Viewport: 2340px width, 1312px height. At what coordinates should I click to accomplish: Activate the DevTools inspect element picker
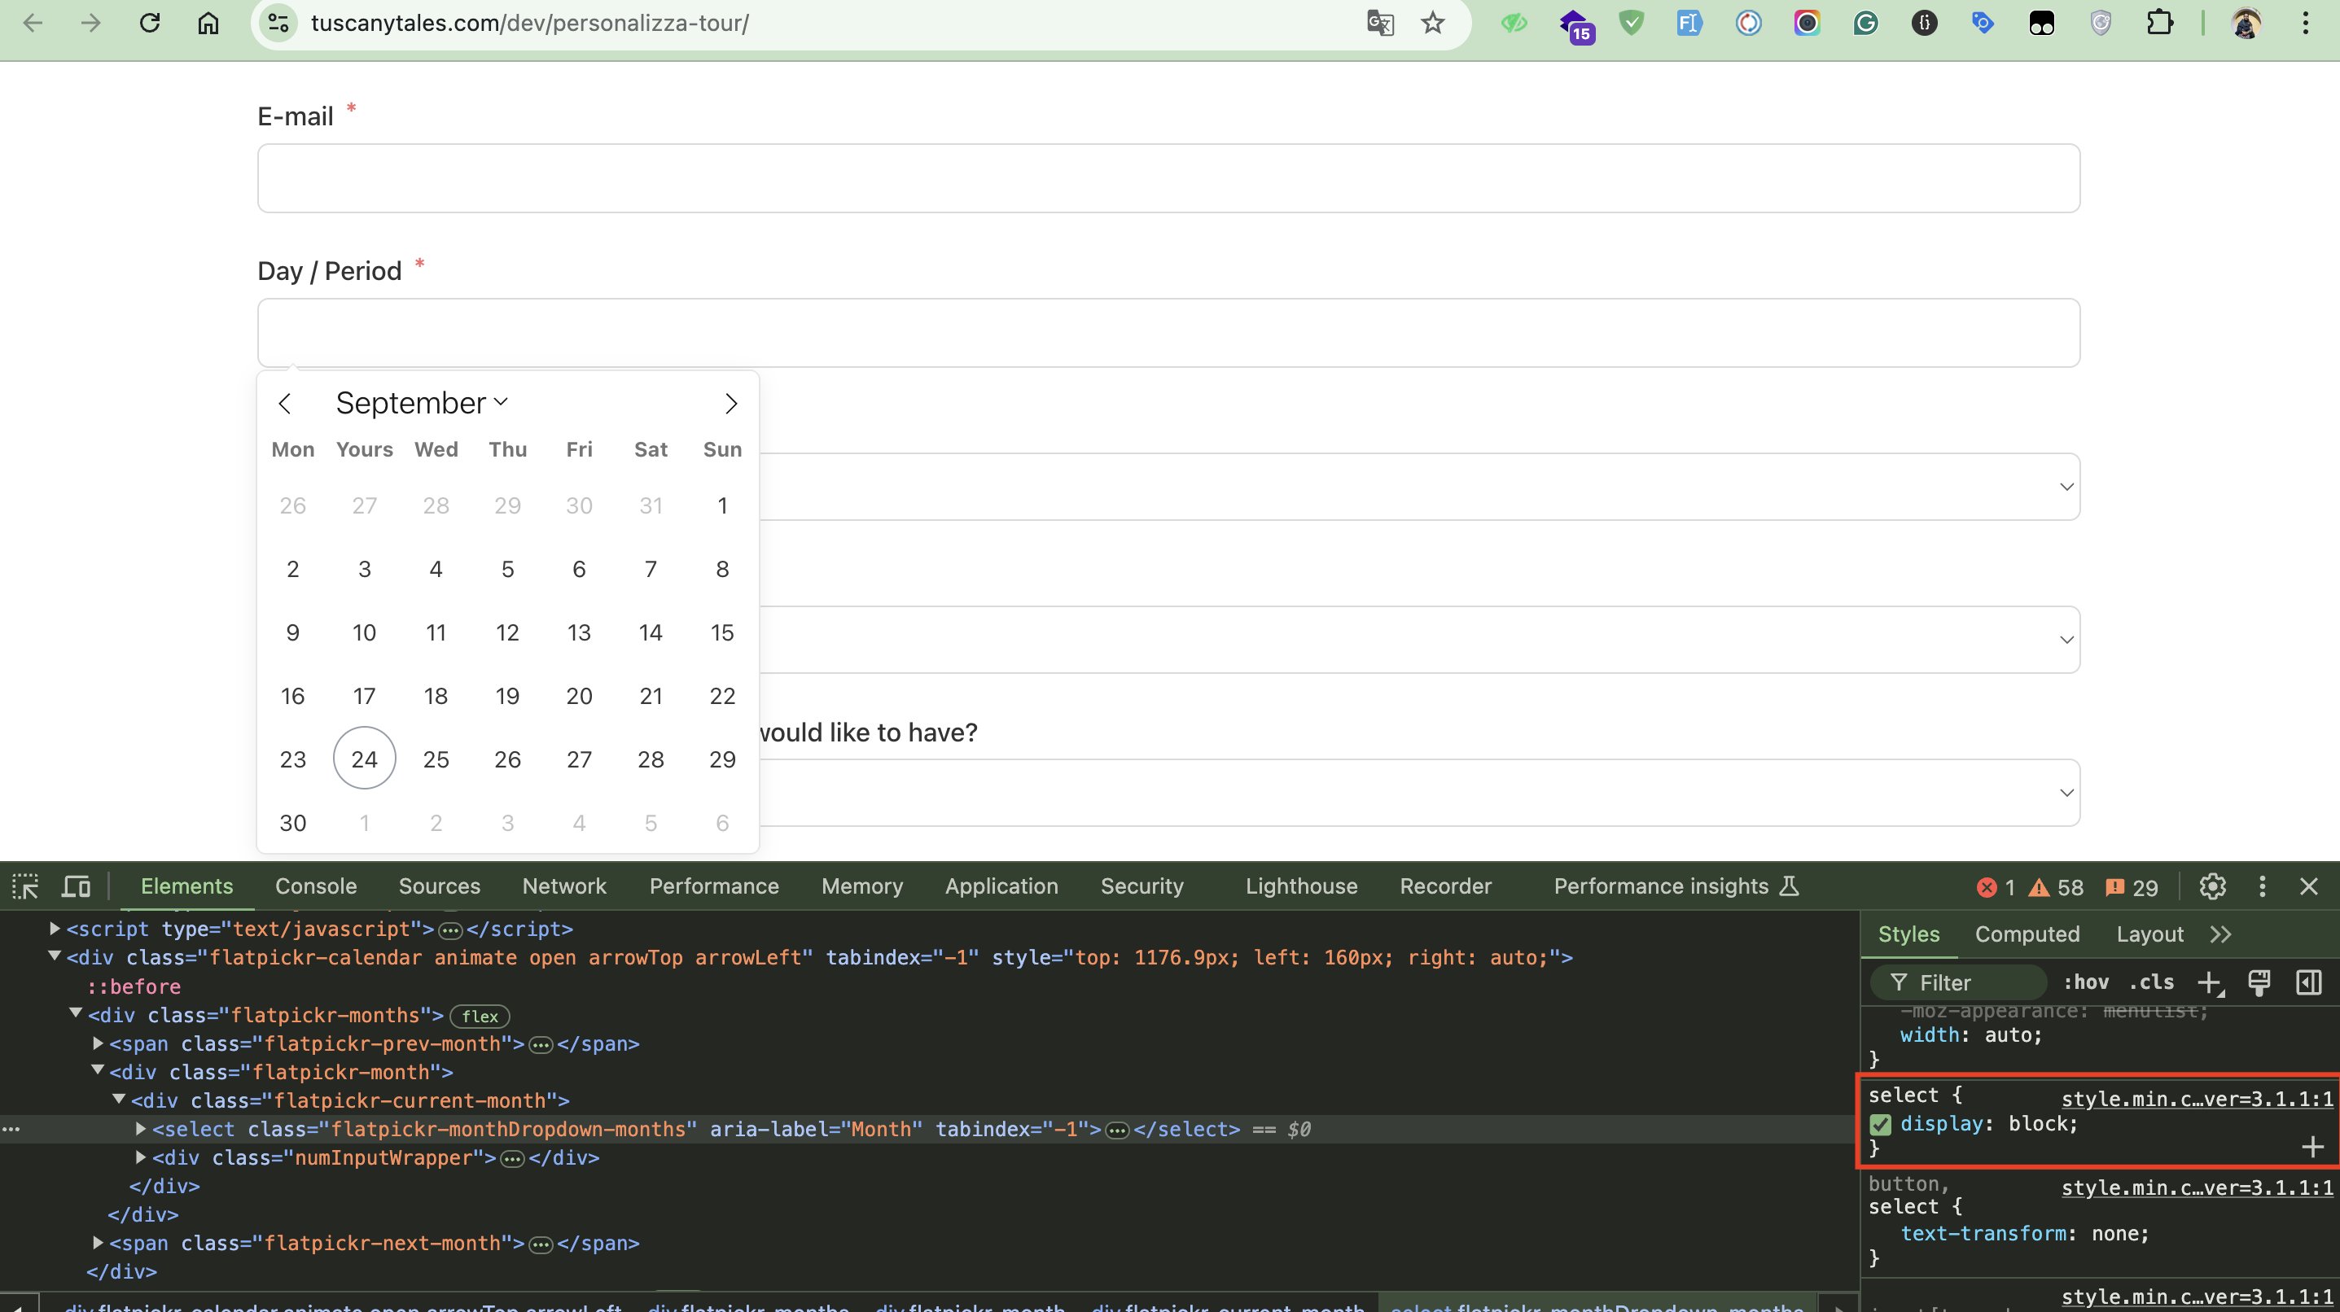25,886
